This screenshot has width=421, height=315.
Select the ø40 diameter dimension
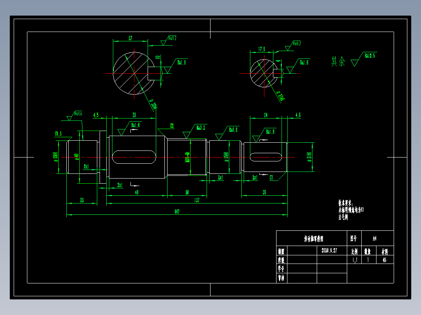[77, 157]
